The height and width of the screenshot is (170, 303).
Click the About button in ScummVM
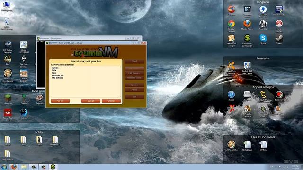point(134,90)
